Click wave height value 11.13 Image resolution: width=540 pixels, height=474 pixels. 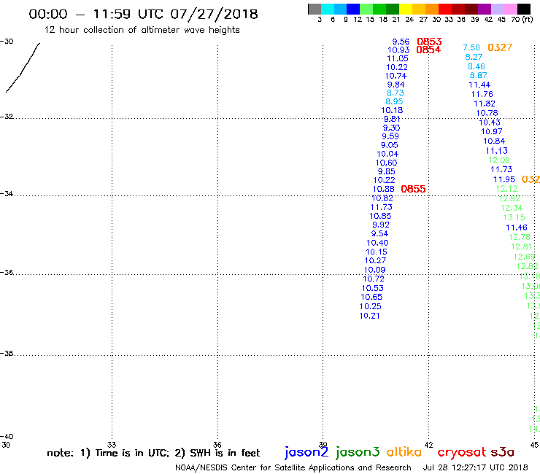coord(496,150)
